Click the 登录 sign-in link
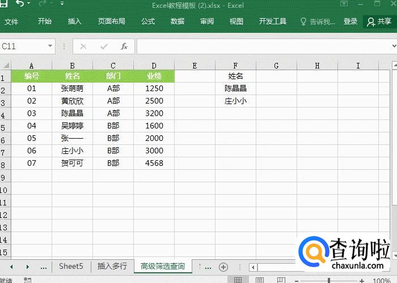 (x=350, y=22)
